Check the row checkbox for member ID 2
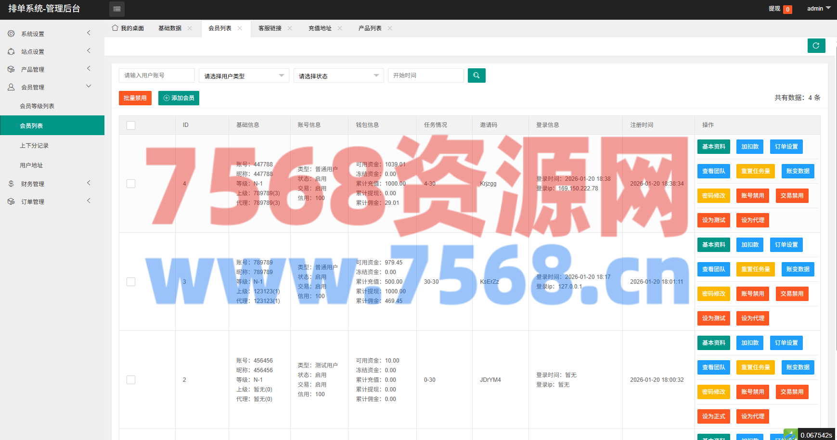Image resolution: width=837 pixels, height=440 pixels. coord(131,380)
